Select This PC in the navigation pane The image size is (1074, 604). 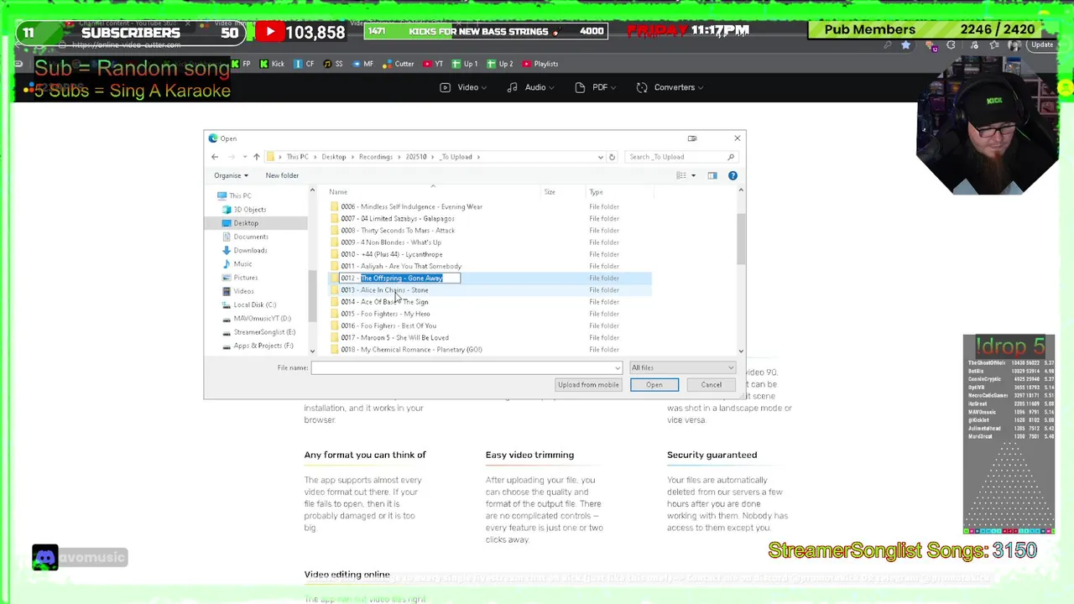[240, 195]
